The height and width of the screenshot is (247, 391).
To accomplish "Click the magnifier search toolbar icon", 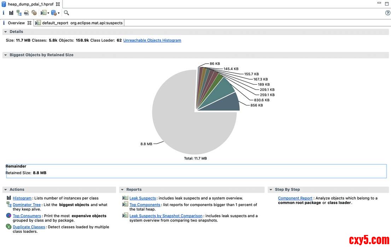I will (x=66, y=13).
